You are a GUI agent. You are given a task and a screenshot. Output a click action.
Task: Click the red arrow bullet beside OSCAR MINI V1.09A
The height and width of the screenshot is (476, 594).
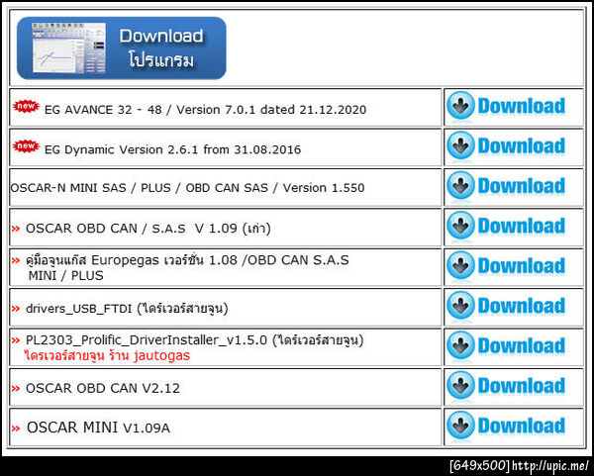16,428
